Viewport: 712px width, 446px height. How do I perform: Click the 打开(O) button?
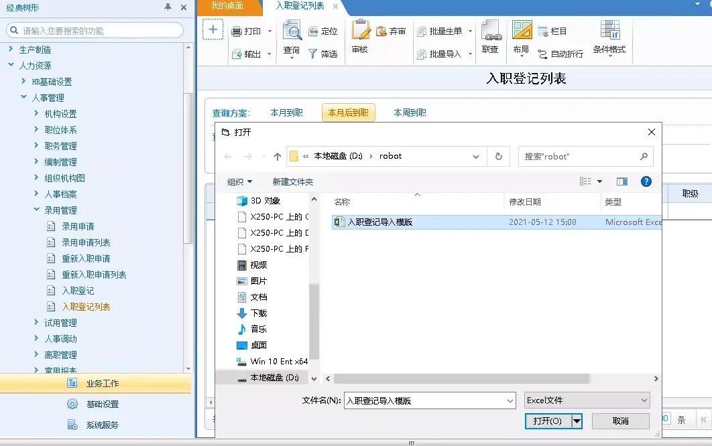(x=548, y=421)
